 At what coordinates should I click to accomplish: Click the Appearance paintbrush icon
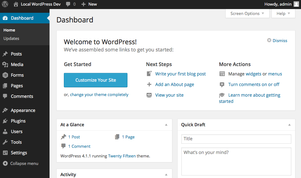[x=5, y=110]
